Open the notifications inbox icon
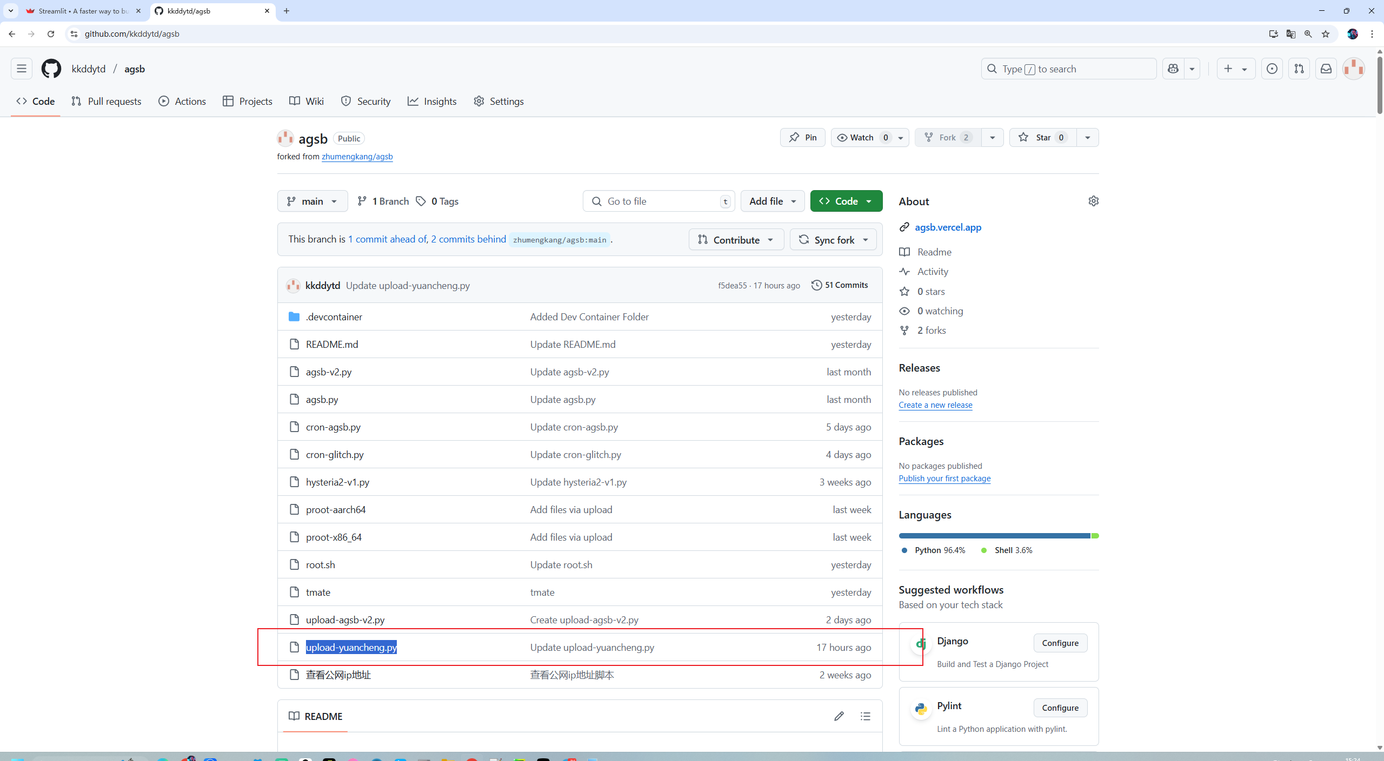Image resolution: width=1384 pixels, height=761 pixels. 1326,69
